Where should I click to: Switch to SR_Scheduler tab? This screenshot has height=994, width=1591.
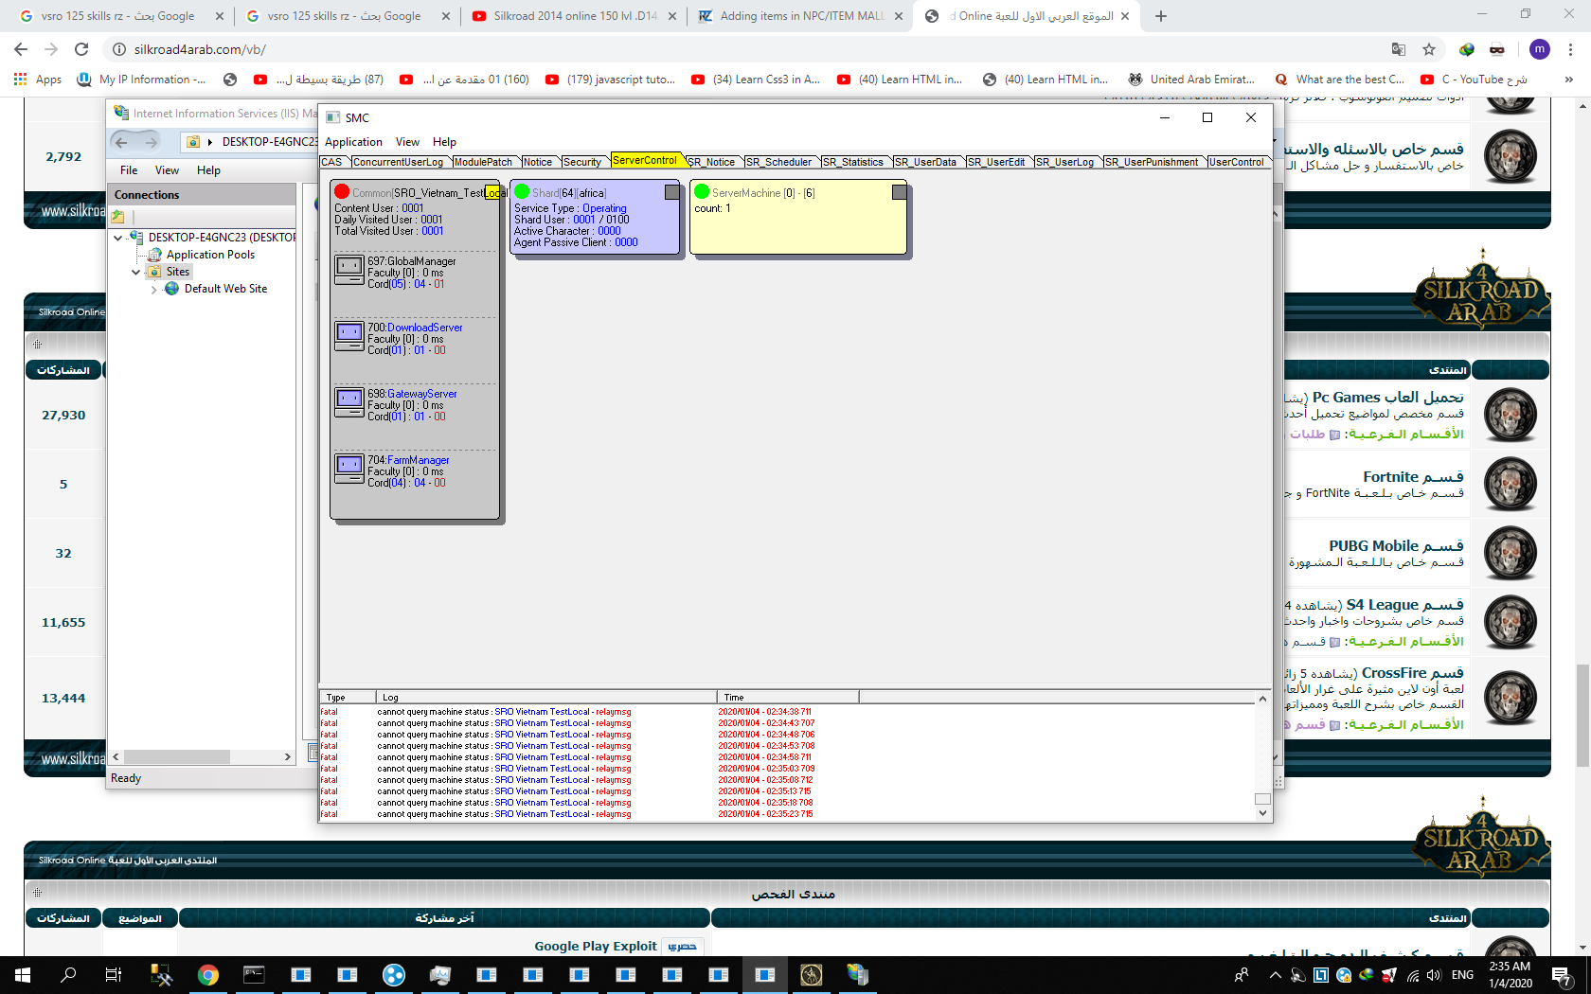click(x=778, y=162)
